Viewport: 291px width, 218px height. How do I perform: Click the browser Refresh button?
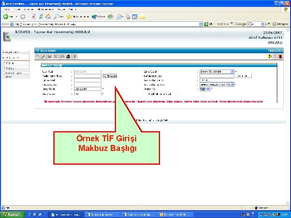41,17
